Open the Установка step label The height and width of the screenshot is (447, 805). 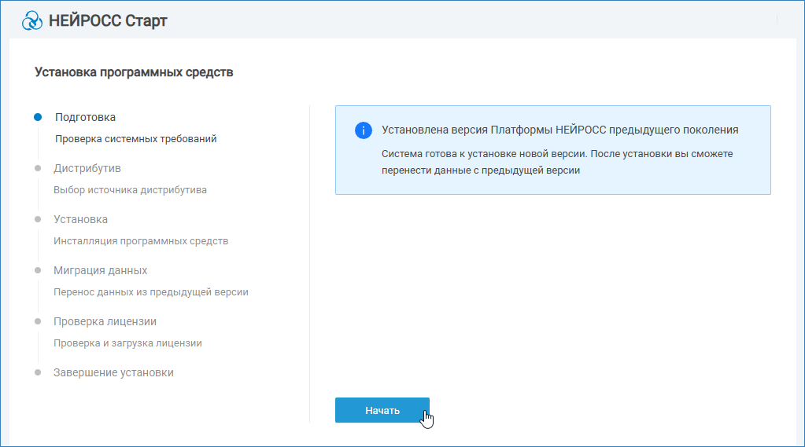coord(80,219)
